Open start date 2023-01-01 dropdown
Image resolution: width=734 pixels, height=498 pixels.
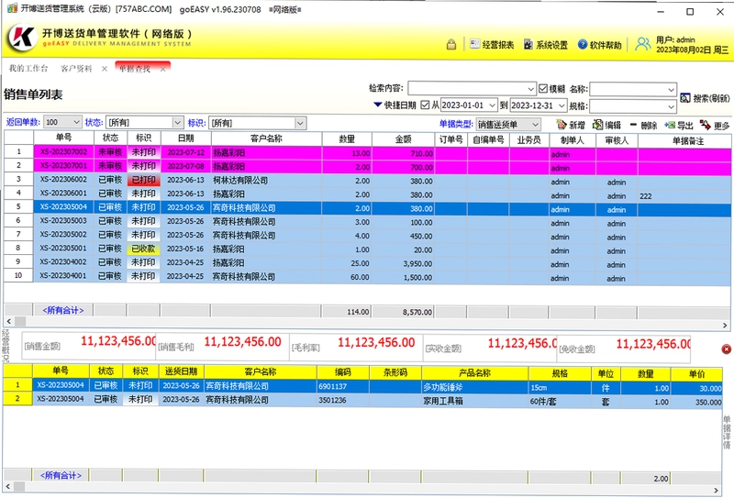coord(492,105)
